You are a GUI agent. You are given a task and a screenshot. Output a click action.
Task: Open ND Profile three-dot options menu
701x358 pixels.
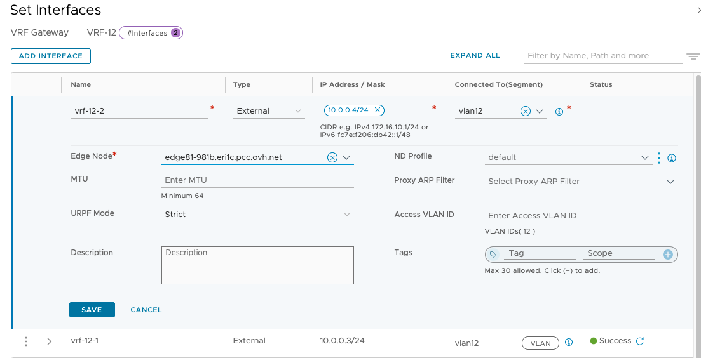point(659,157)
